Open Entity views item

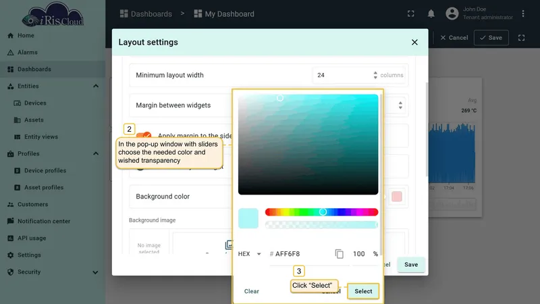(x=41, y=137)
